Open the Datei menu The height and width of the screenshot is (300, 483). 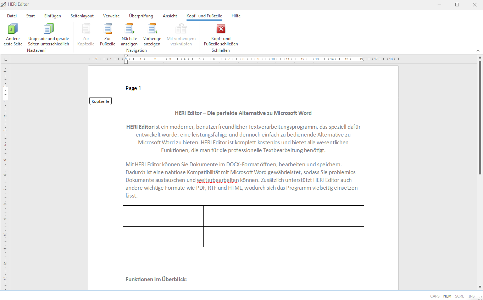coord(12,16)
